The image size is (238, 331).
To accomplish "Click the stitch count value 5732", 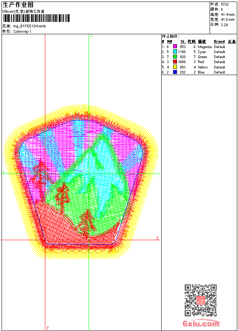I will point(225,4).
